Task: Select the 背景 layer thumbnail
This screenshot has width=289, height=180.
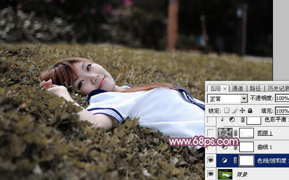Action: click(225, 174)
